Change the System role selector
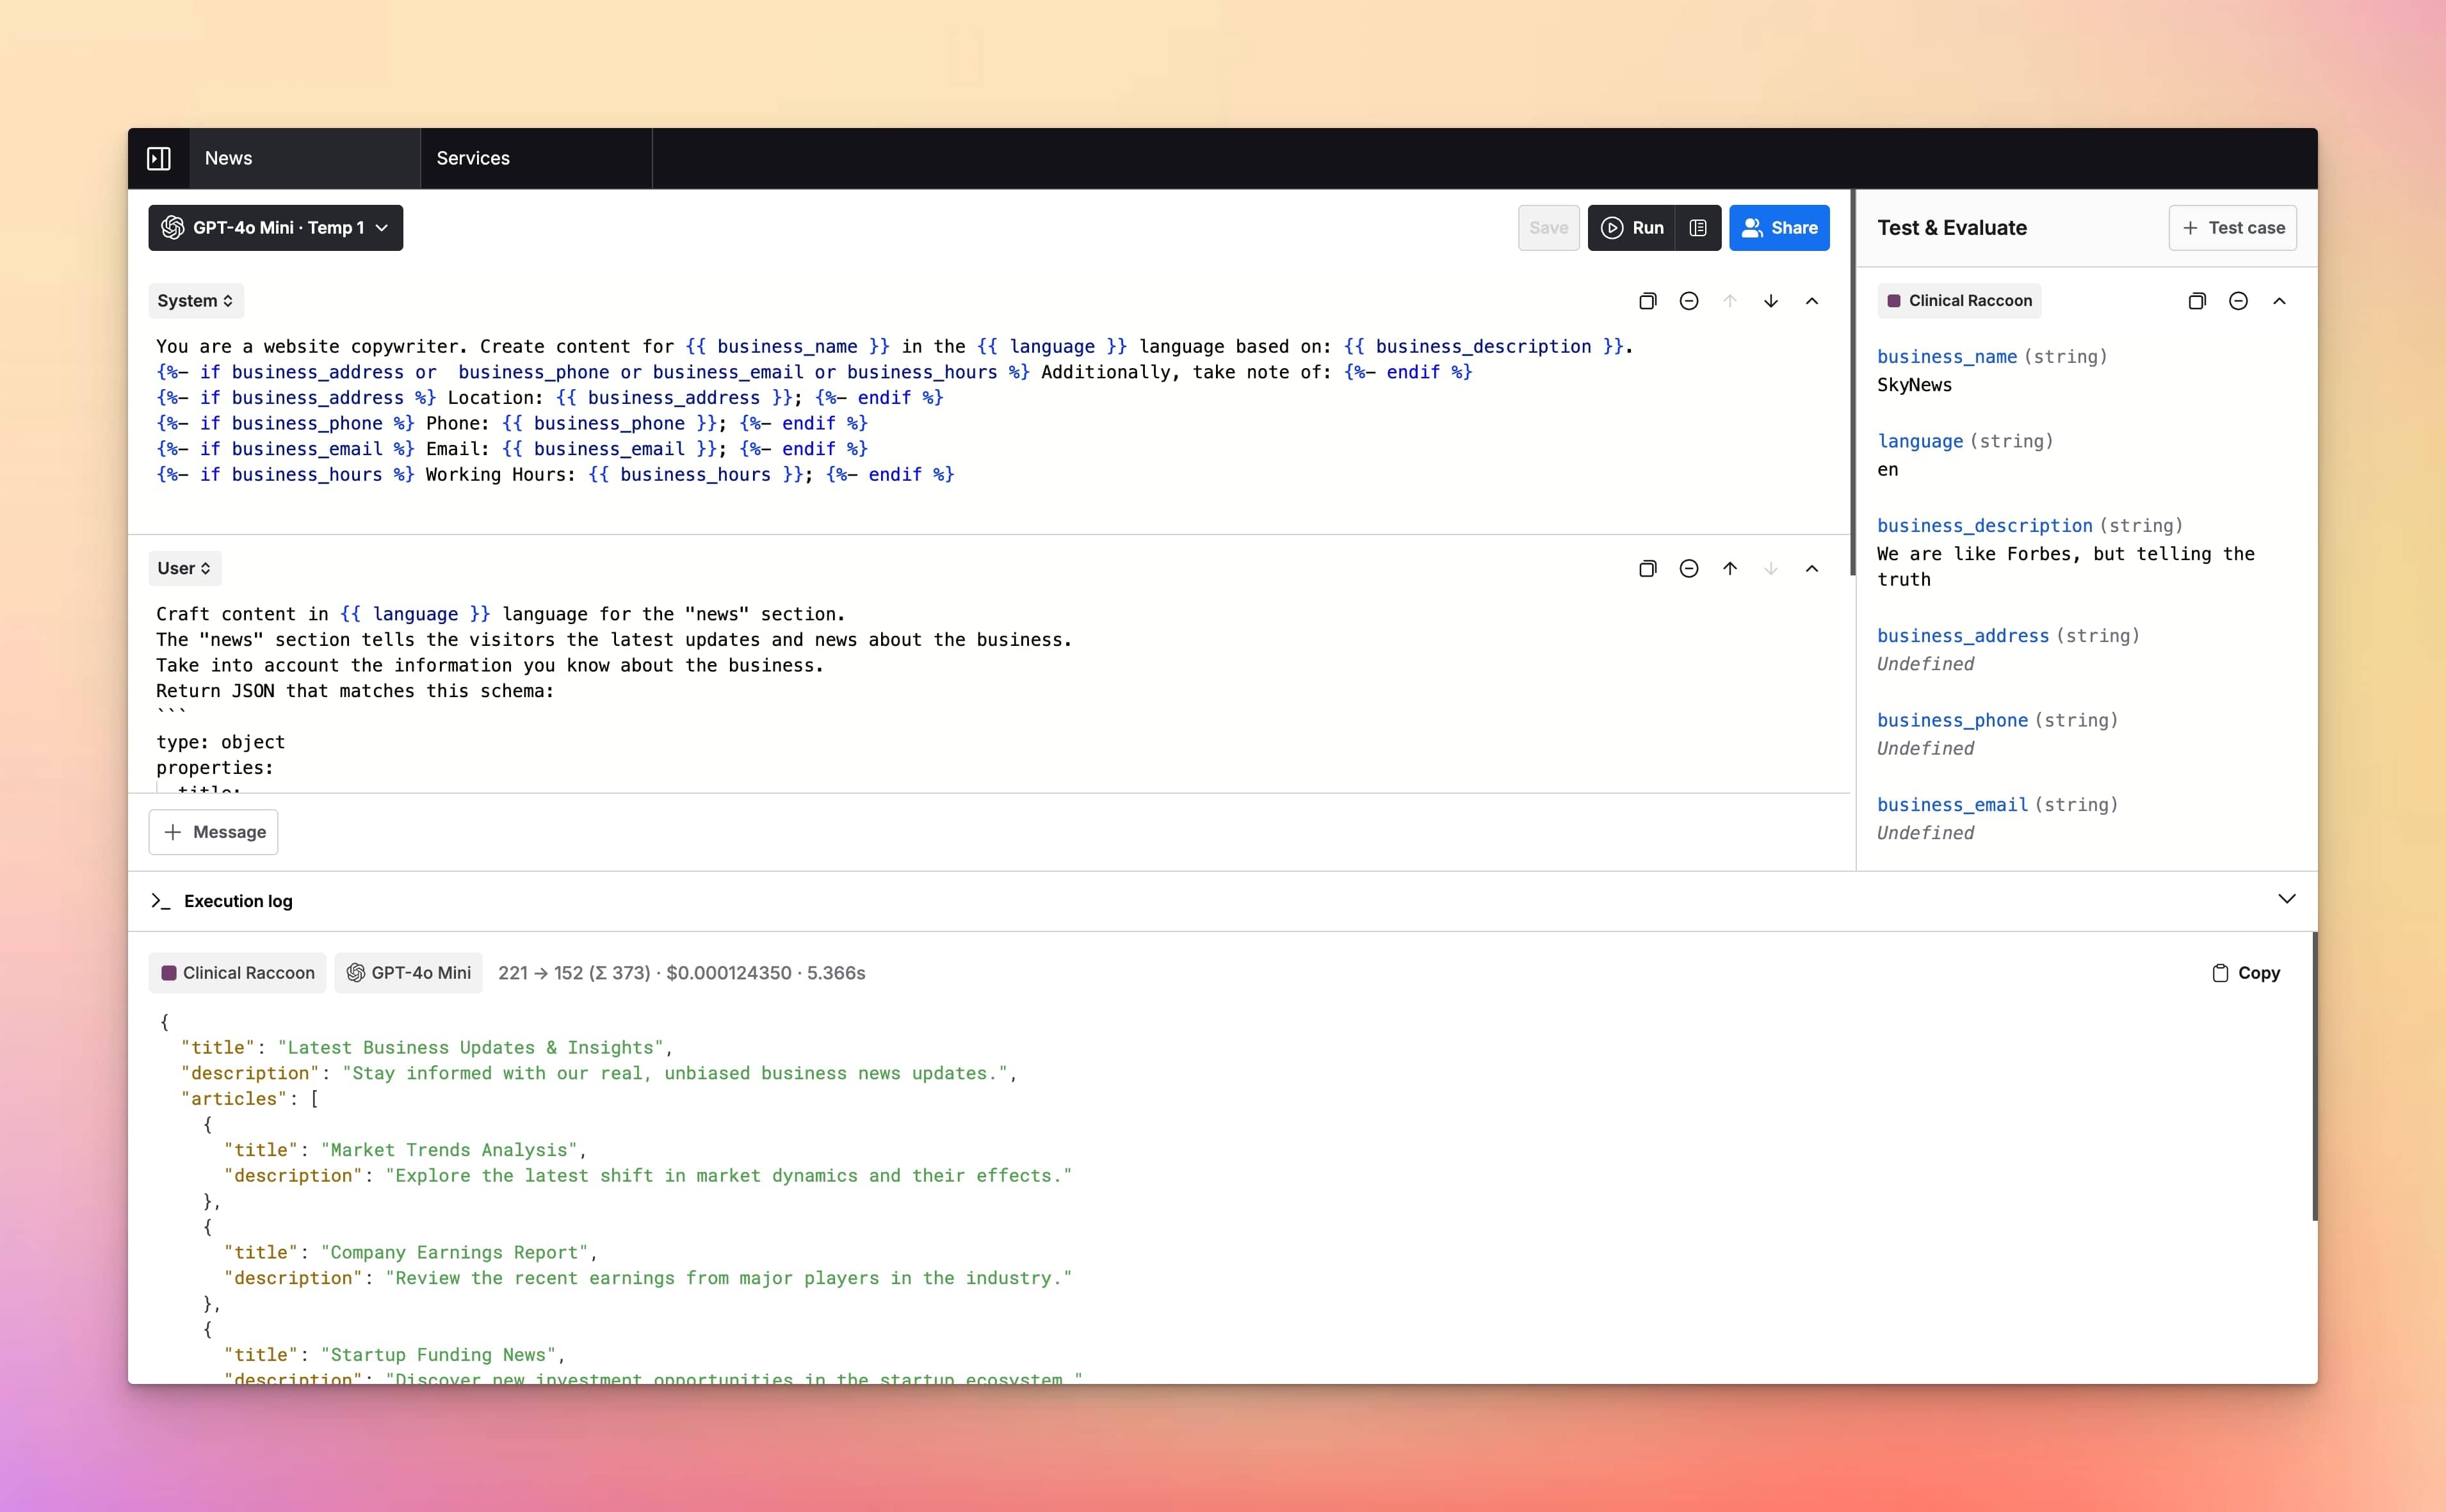 tap(195, 301)
